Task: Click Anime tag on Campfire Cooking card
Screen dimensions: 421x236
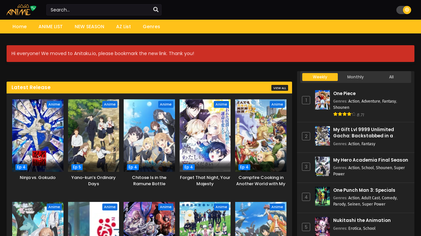Action: click(x=277, y=104)
